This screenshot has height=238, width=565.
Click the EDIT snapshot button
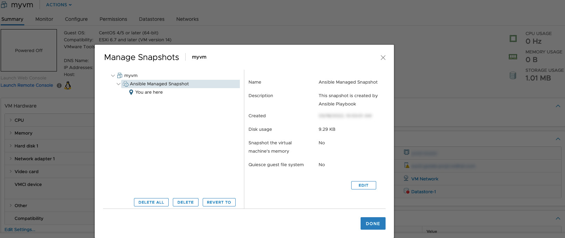click(x=364, y=185)
